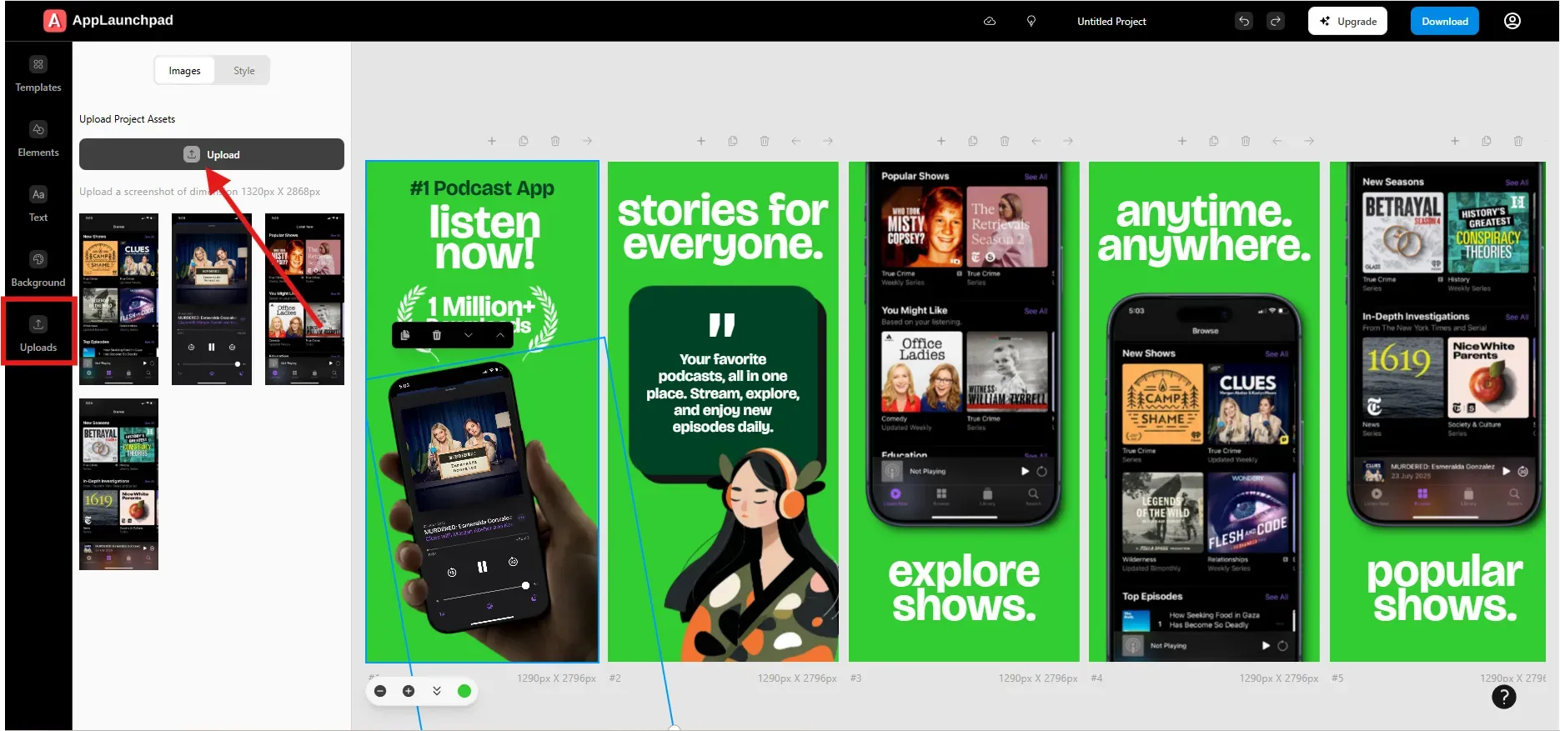Move screen #3 to the left
The image size is (1560, 731).
(x=1036, y=141)
